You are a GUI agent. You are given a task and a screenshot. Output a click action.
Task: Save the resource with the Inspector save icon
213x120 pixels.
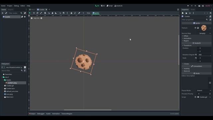(x=190, y=13)
